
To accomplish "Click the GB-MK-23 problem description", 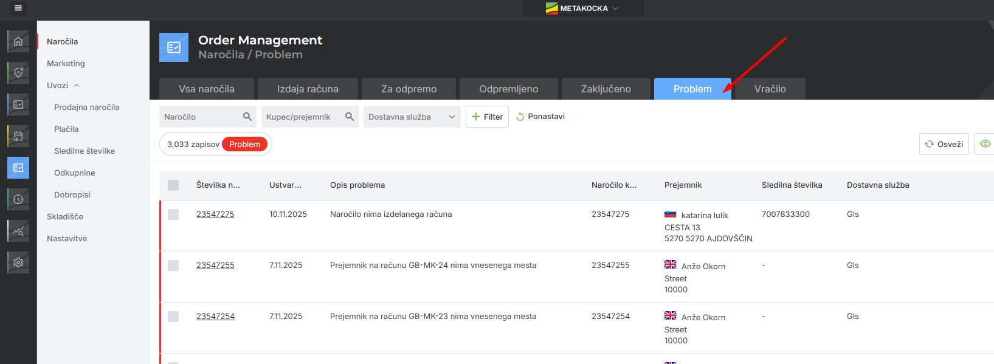I will point(433,317).
